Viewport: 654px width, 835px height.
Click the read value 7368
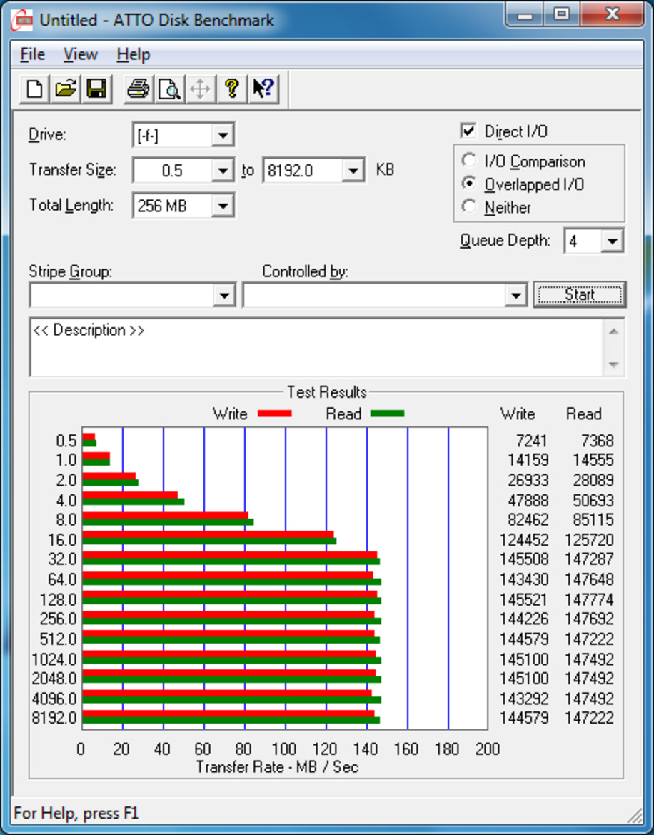pyautogui.click(x=597, y=441)
